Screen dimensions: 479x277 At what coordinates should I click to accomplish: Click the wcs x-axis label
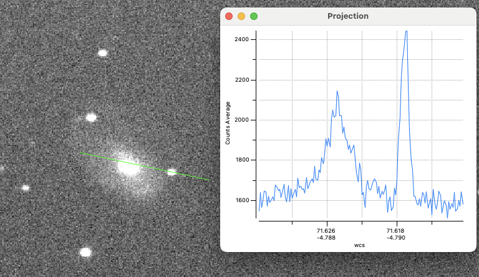359,245
